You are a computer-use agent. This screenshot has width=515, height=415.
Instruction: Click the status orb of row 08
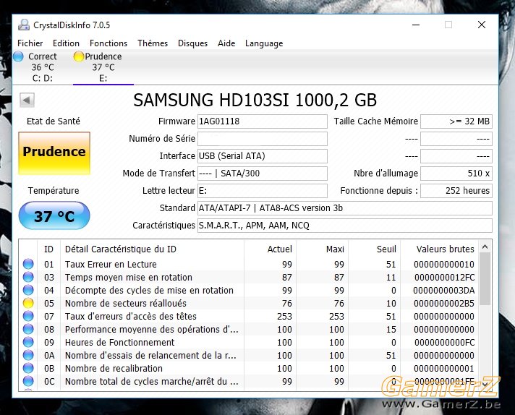pos(28,329)
